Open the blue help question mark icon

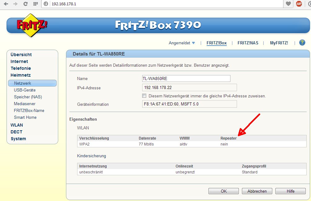coord(302,42)
